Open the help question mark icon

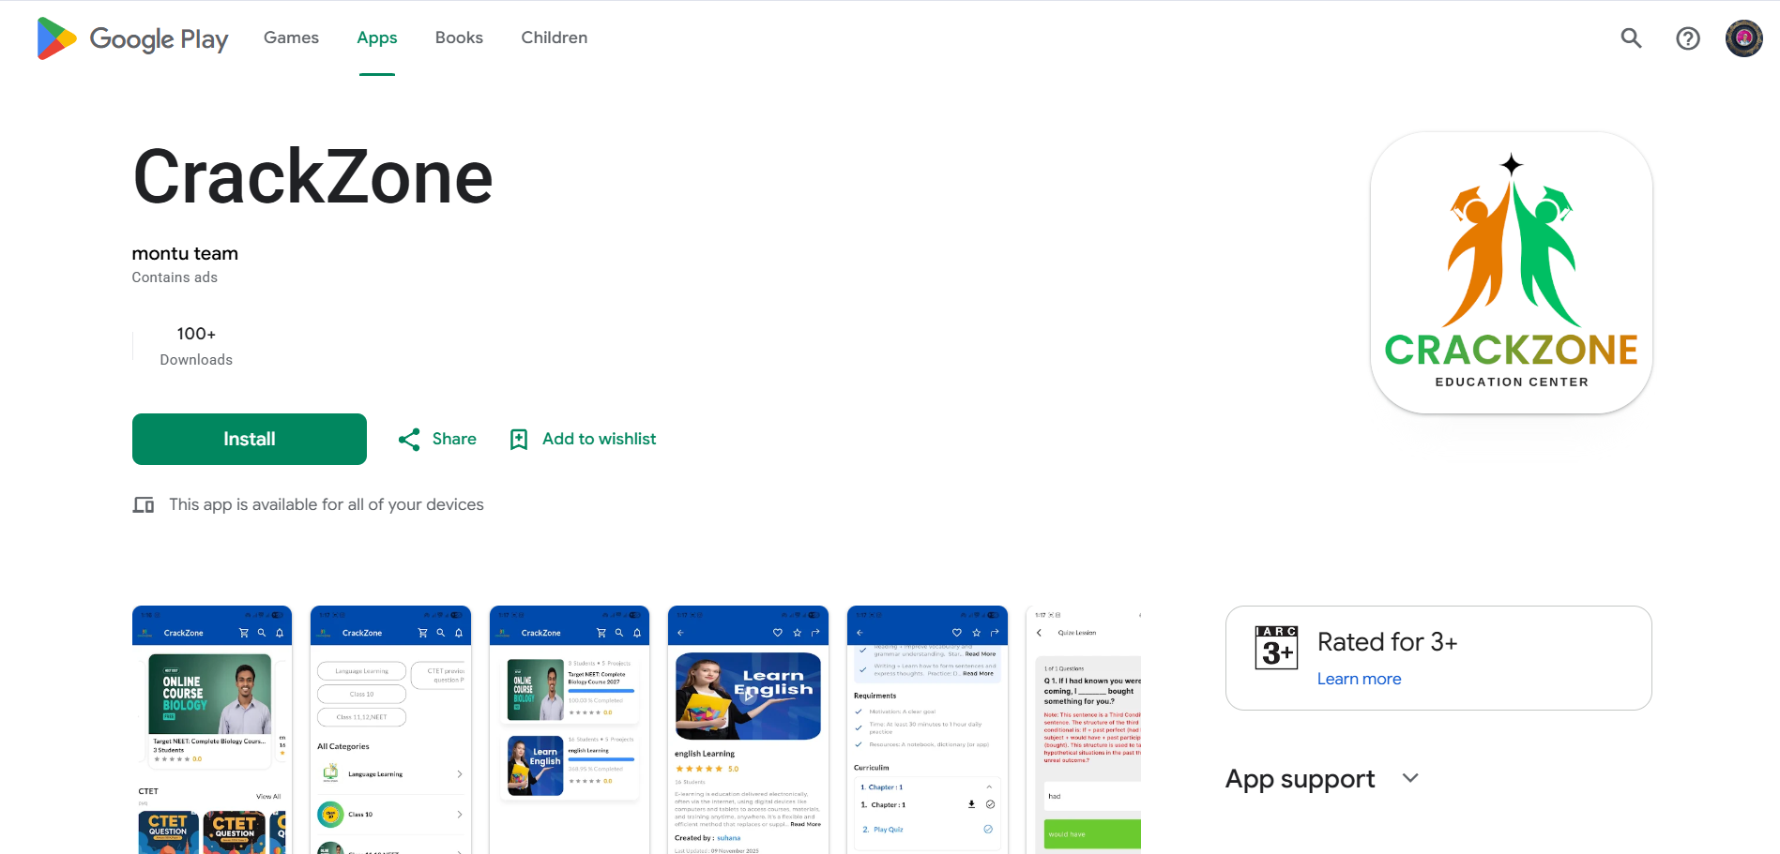(x=1688, y=38)
